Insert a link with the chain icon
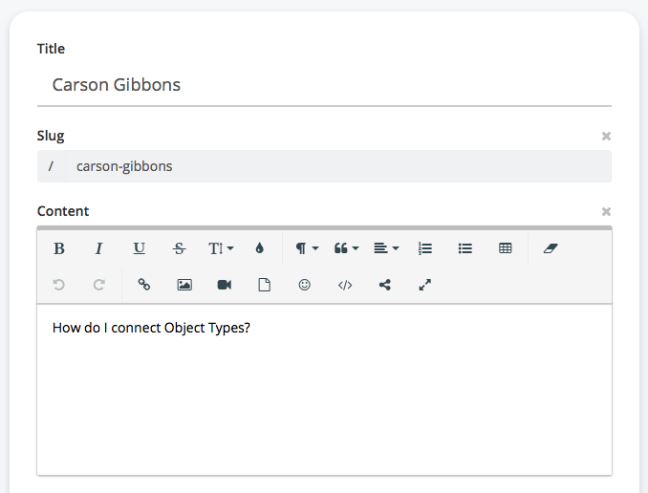 pyautogui.click(x=144, y=285)
